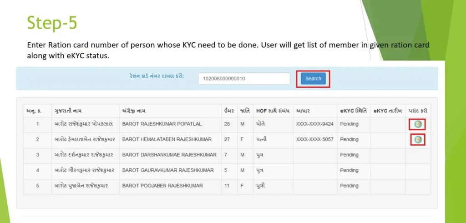Click the 'eKYC સ્થિતિ' column header

[353, 111]
